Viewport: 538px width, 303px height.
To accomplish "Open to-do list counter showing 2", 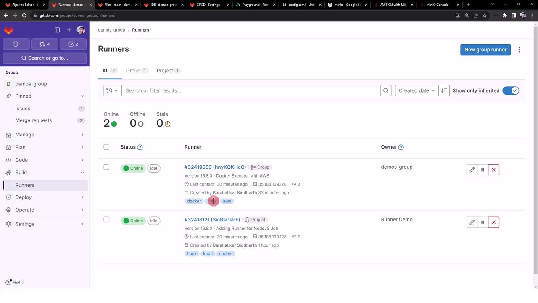I will tap(73, 44).
